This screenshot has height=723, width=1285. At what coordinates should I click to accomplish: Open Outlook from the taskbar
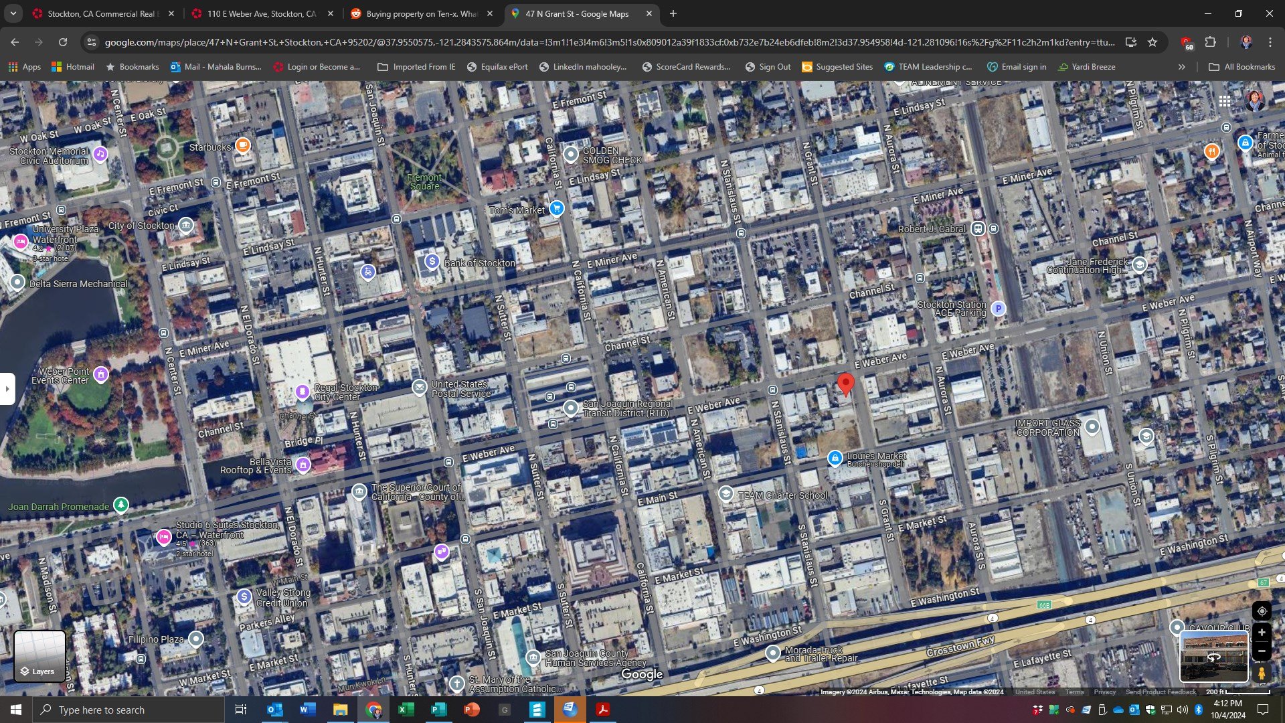pyautogui.click(x=275, y=710)
